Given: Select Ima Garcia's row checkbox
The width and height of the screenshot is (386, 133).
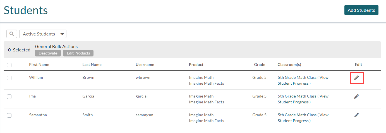Looking at the screenshot, I should 9,97.
